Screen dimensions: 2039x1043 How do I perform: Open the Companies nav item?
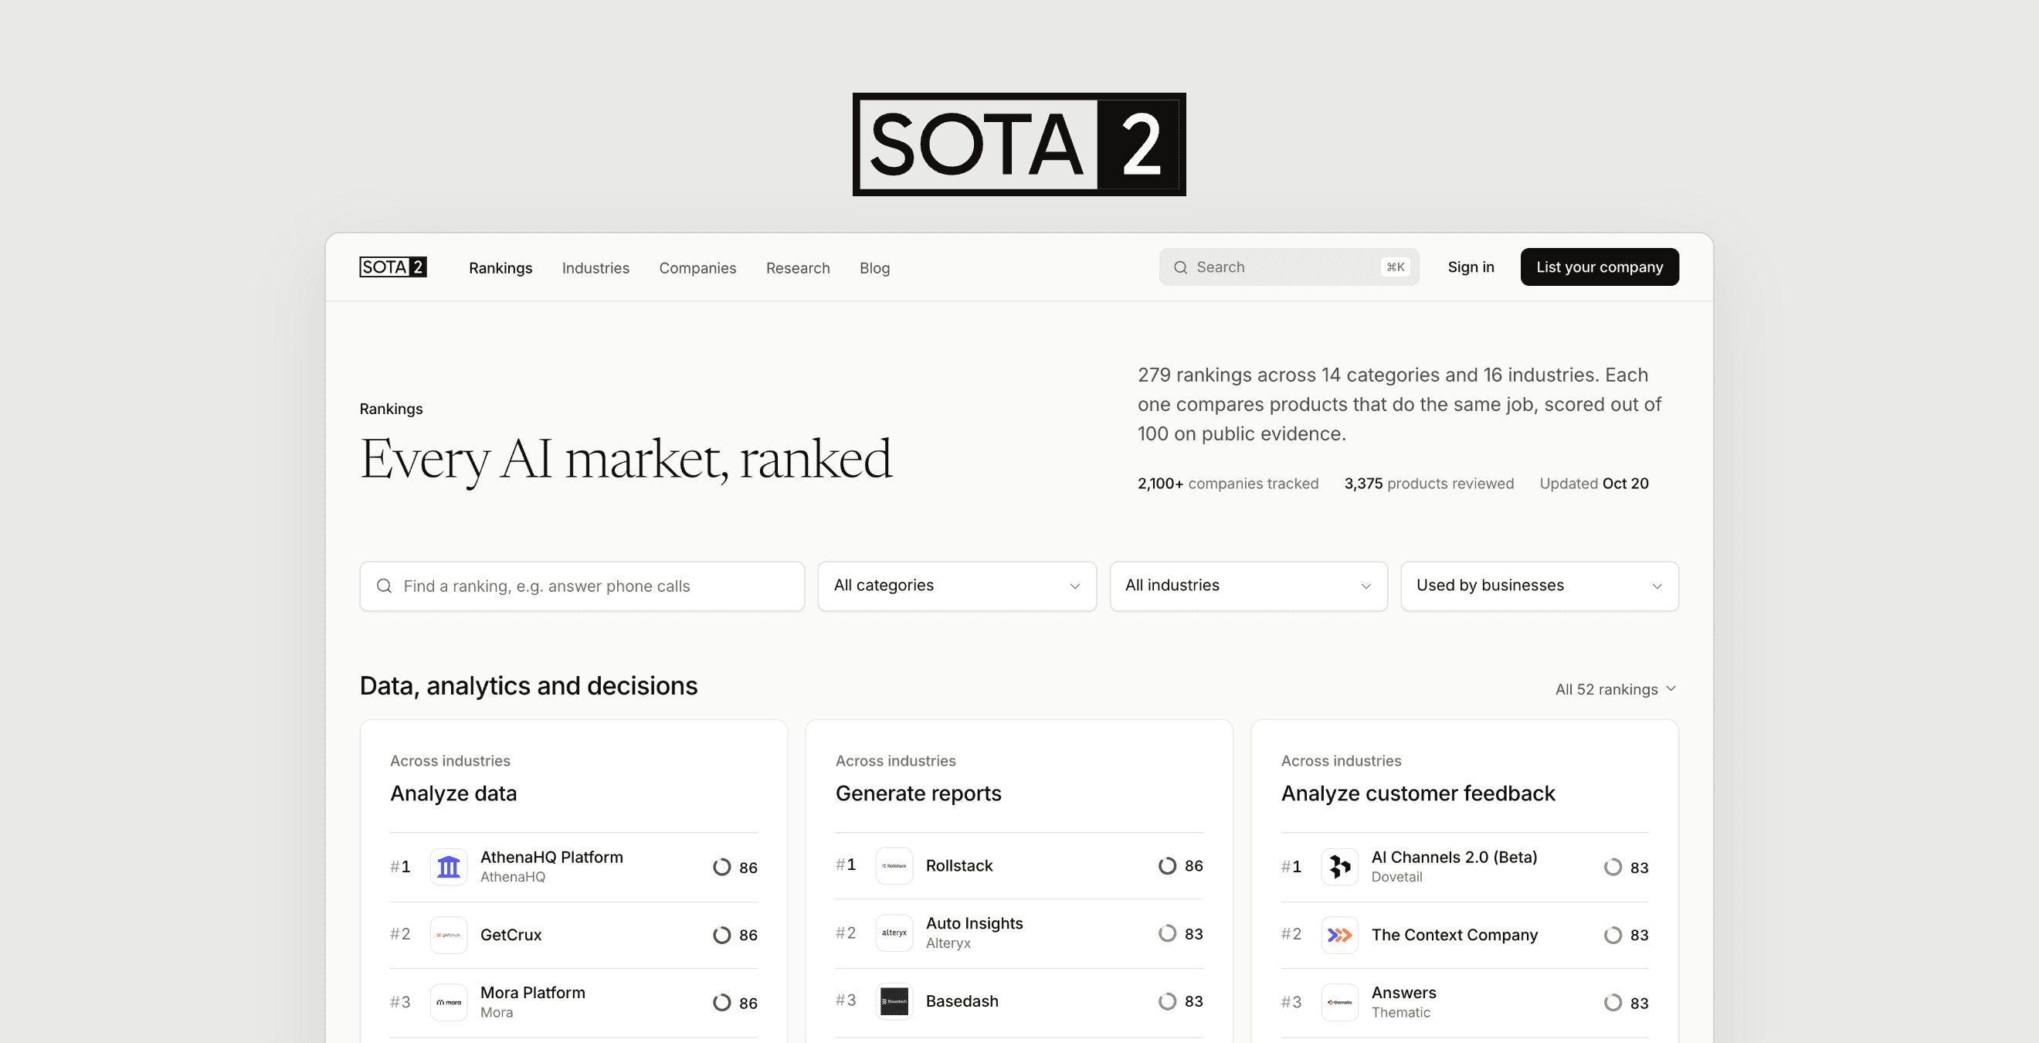click(x=697, y=267)
